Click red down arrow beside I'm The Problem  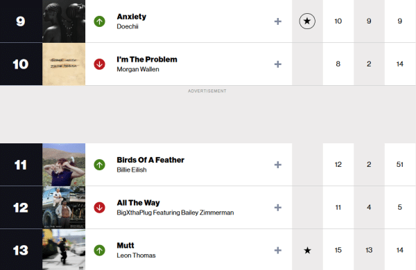click(99, 64)
